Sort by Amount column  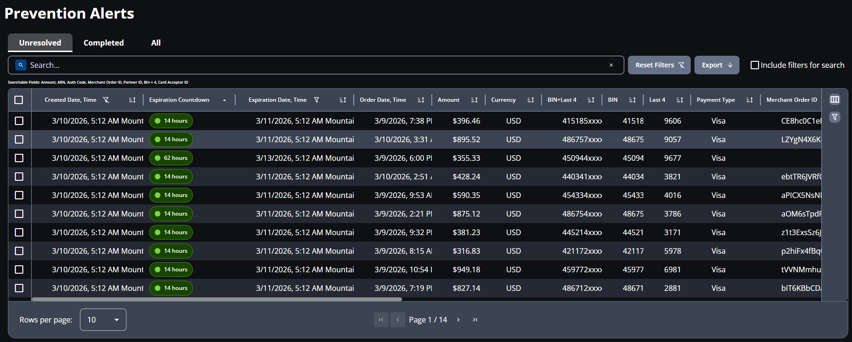click(475, 100)
